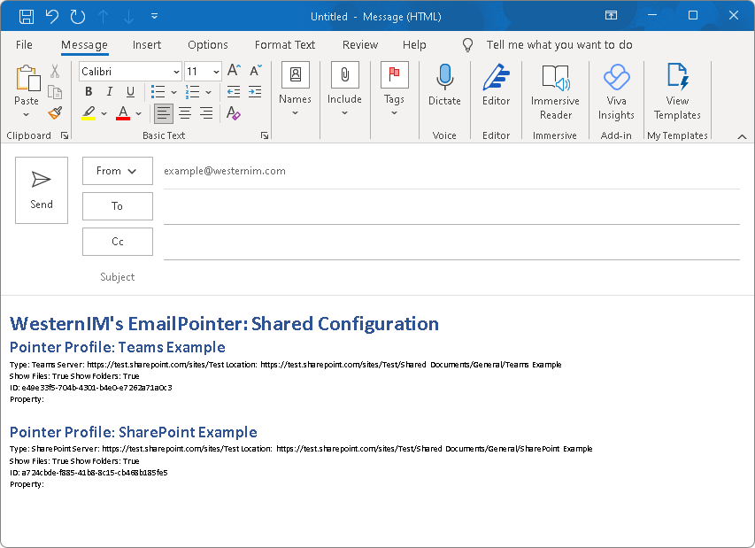Apply the yellow text highlight color
The width and height of the screenshot is (755, 548).
(89, 113)
